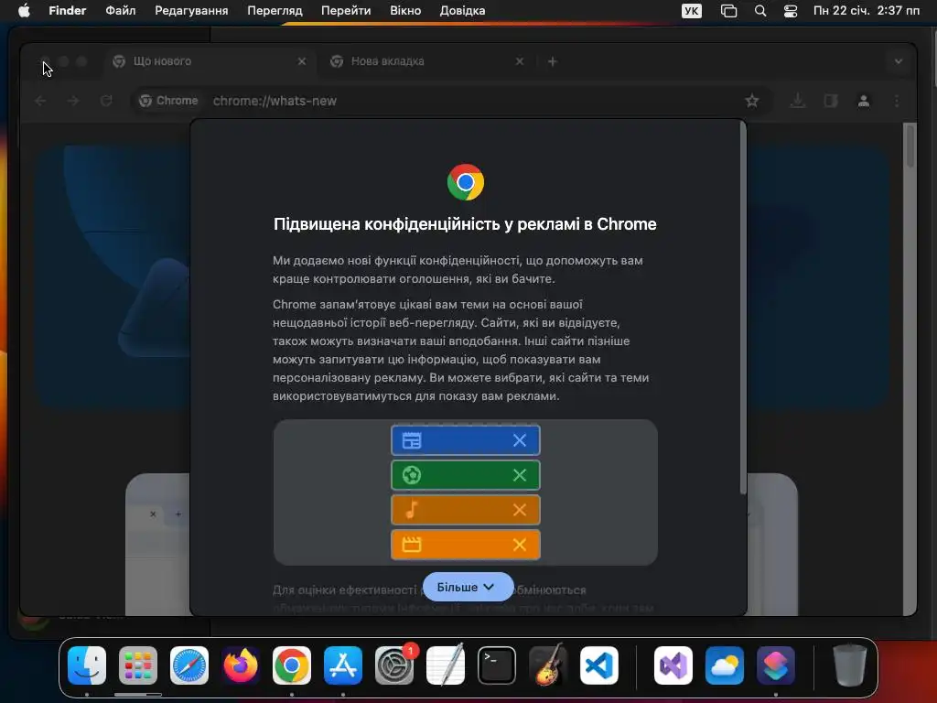Open Safari from the Dock
Viewport: 937px width, 703px height.
click(x=189, y=665)
